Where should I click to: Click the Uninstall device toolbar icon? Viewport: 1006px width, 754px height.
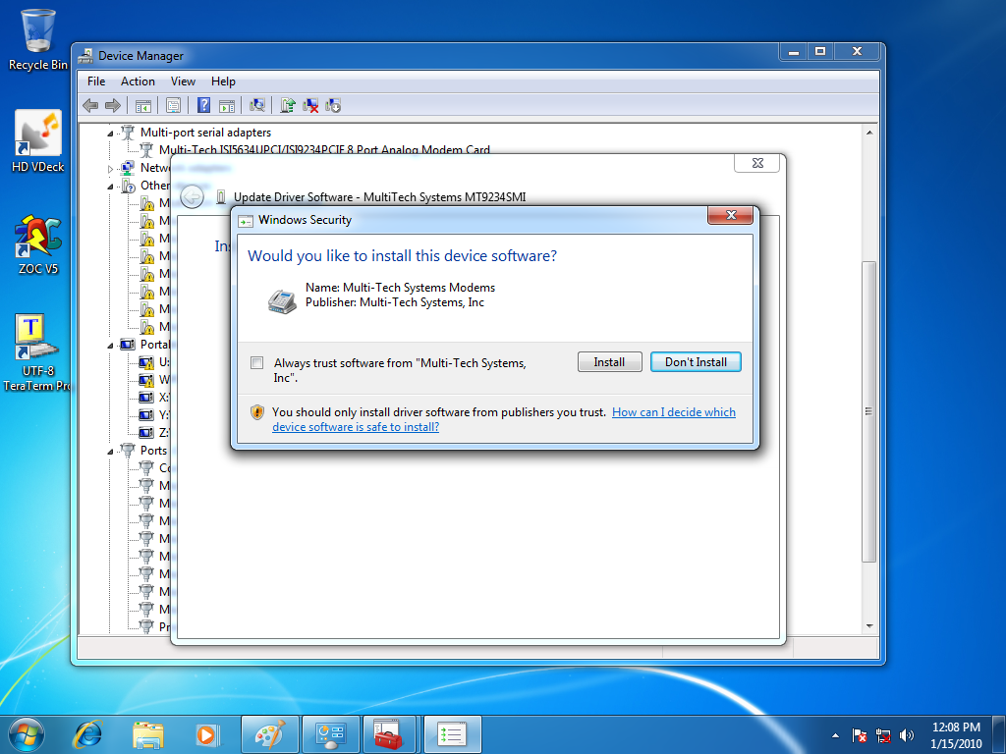pyautogui.click(x=310, y=106)
